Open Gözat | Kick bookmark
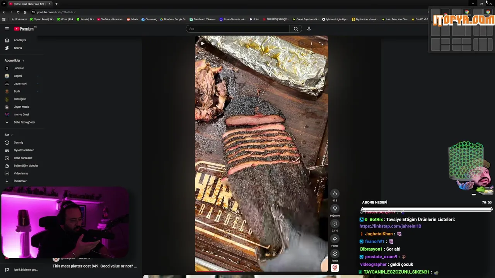 [65, 19]
